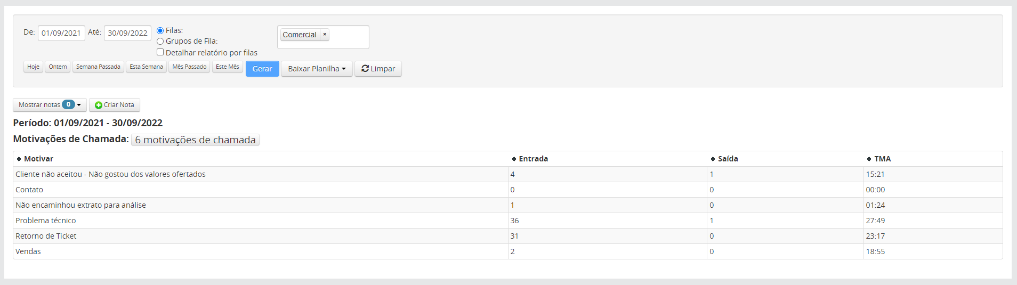Click the refresh icon on Limpar

(x=365, y=69)
